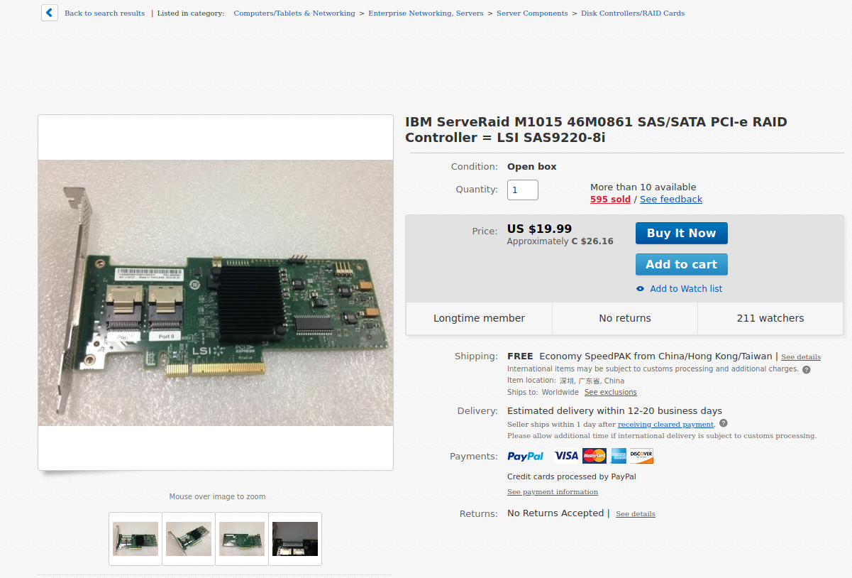The image size is (852, 578).
Task: Click the Buy It Now button
Action: point(681,233)
